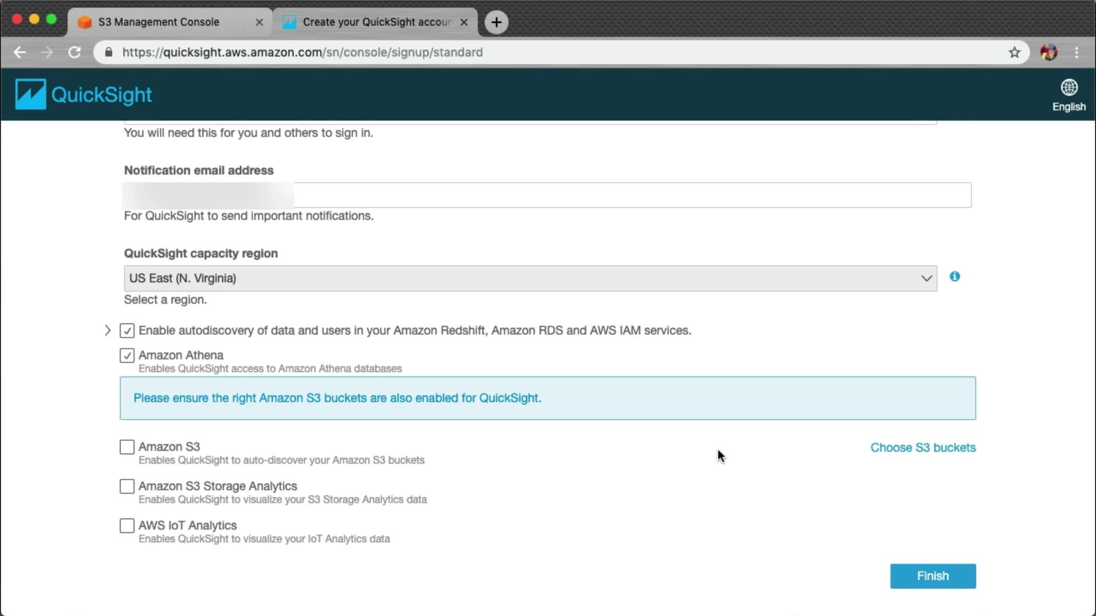Open the QuickSight capacity region dropdown
The height and width of the screenshot is (616, 1096).
pos(530,278)
